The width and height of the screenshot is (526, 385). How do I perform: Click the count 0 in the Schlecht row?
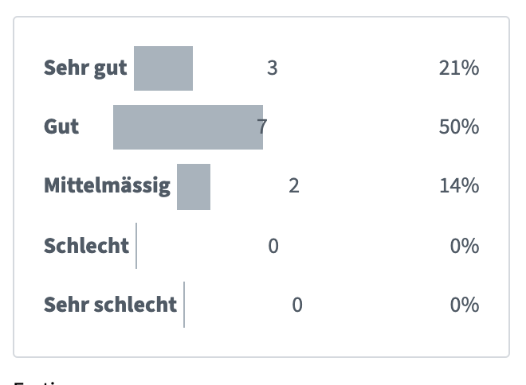[x=273, y=246]
